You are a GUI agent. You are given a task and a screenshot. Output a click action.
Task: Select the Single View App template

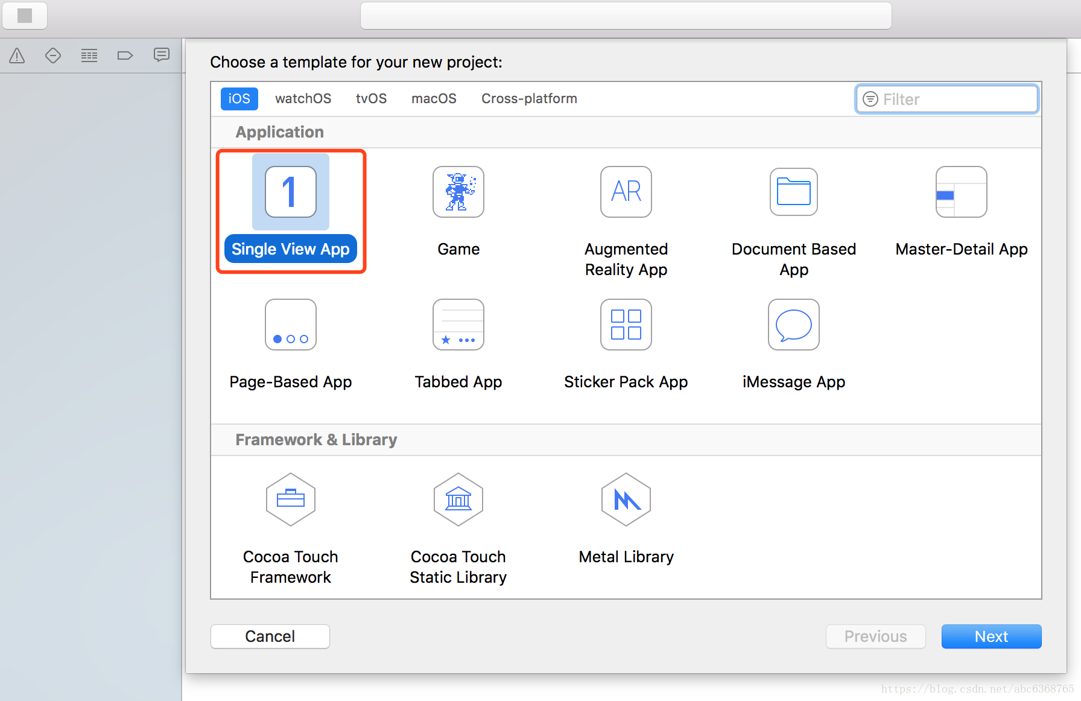coord(290,192)
